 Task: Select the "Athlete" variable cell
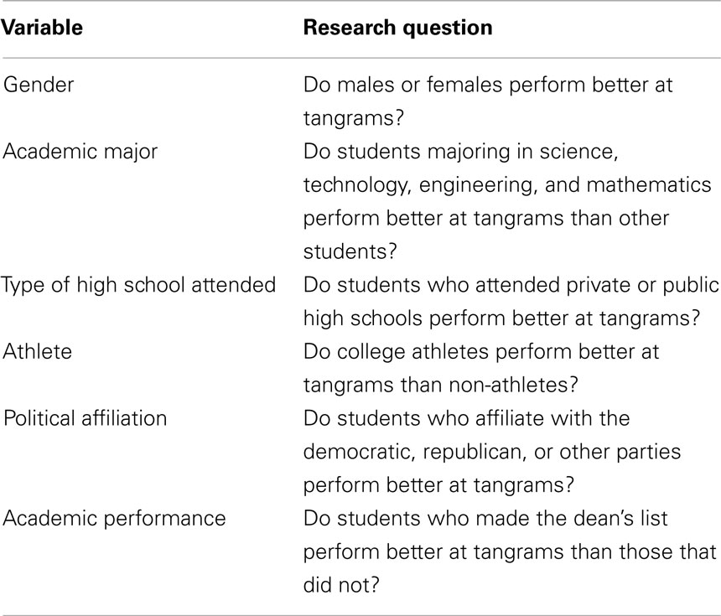pyautogui.click(x=38, y=352)
